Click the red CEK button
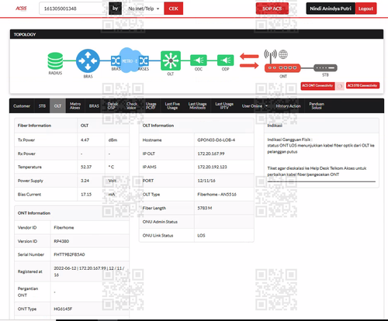Screen dimensions: 388x321 point(173,9)
